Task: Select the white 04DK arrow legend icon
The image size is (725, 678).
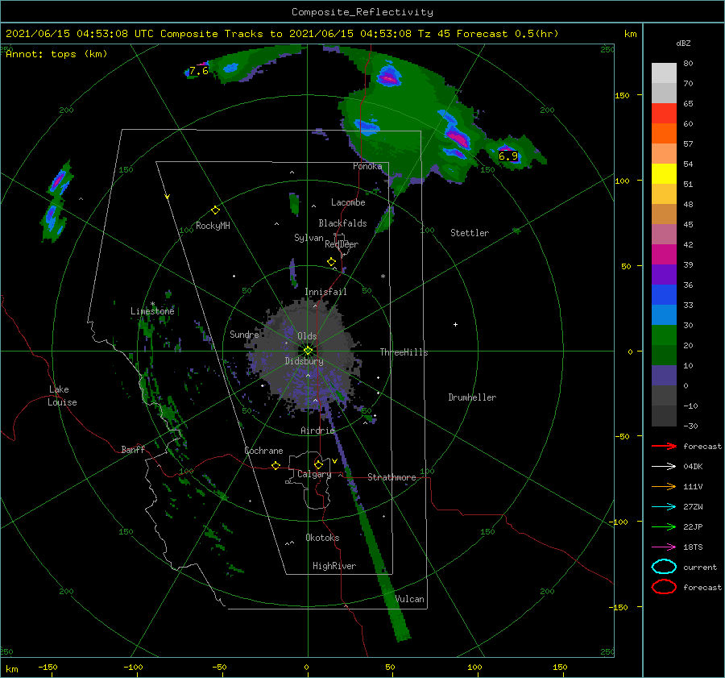Action: pyautogui.click(x=664, y=466)
